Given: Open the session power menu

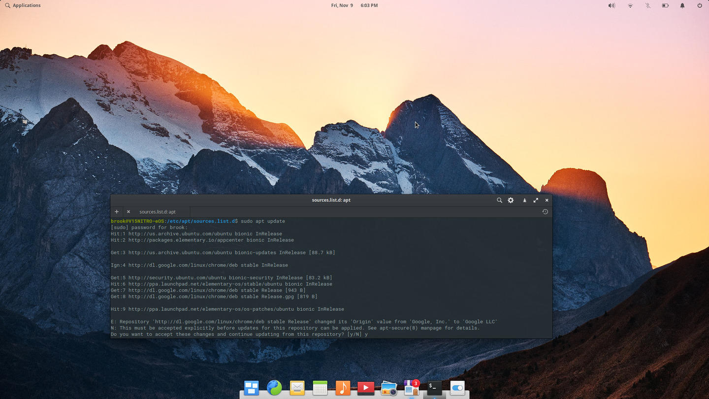Looking at the screenshot, I should (700, 5).
